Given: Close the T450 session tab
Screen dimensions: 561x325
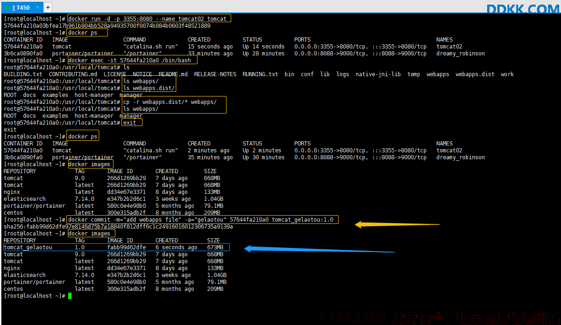Looking at the screenshot, I should 38,7.
